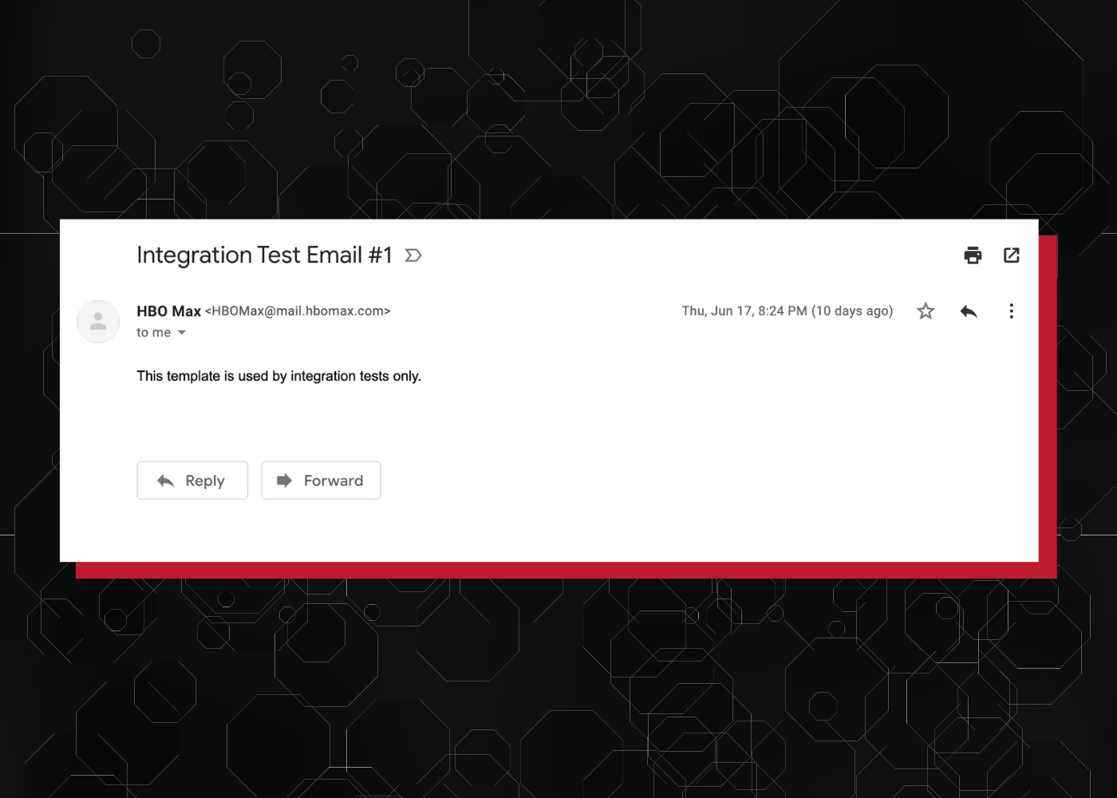The image size is (1117, 798).
Task: Click the sender avatar for HBO Max
Action: pos(98,322)
